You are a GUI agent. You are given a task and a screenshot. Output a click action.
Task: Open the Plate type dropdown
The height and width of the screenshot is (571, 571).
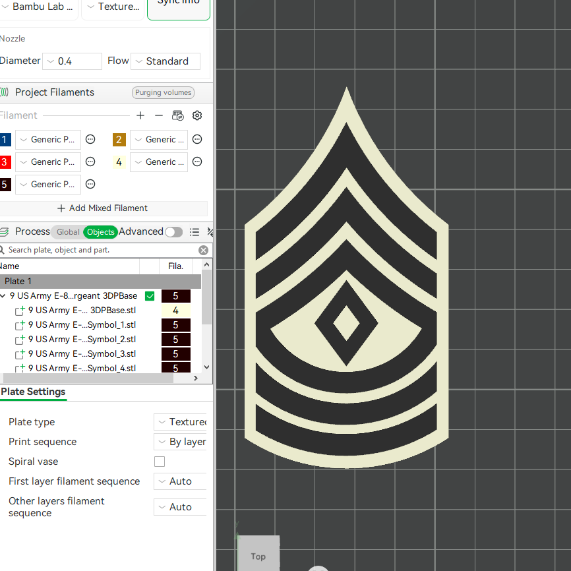(180, 422)
